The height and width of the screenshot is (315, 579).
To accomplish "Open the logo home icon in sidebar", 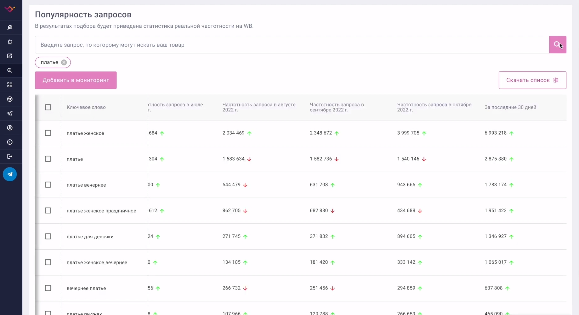I will pos(10,9).
